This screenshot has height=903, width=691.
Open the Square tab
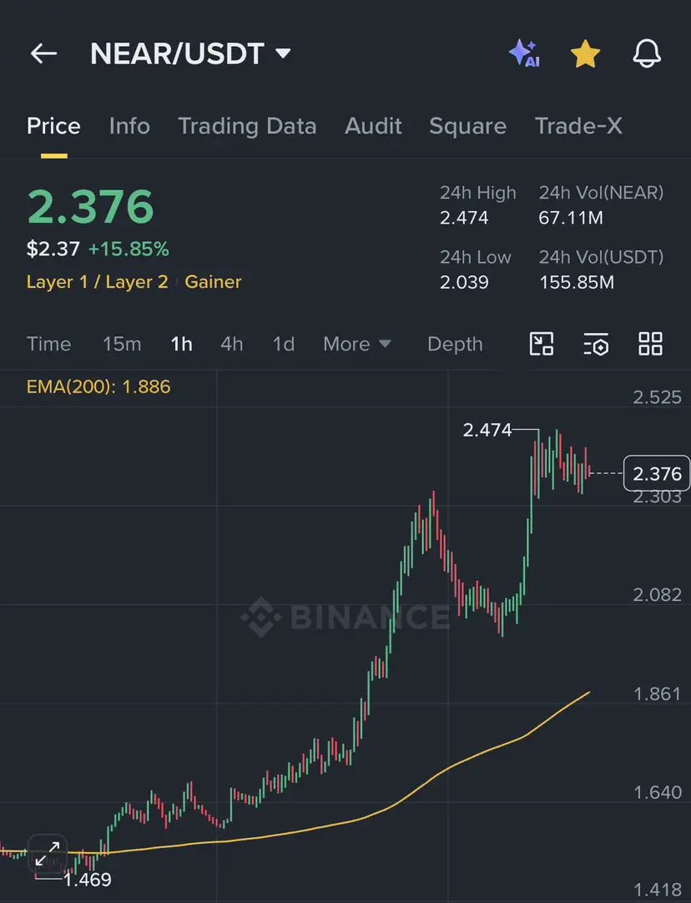[x=467, y=126]
